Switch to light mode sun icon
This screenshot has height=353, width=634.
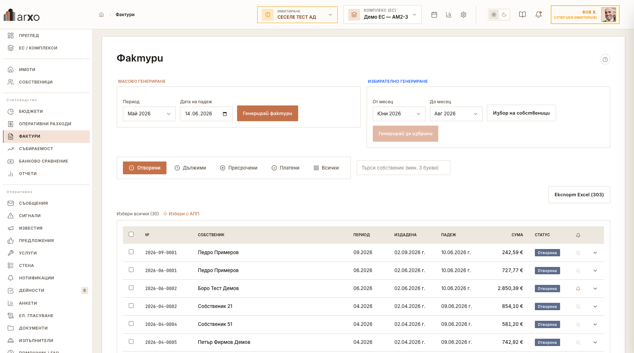coord(494,15)
